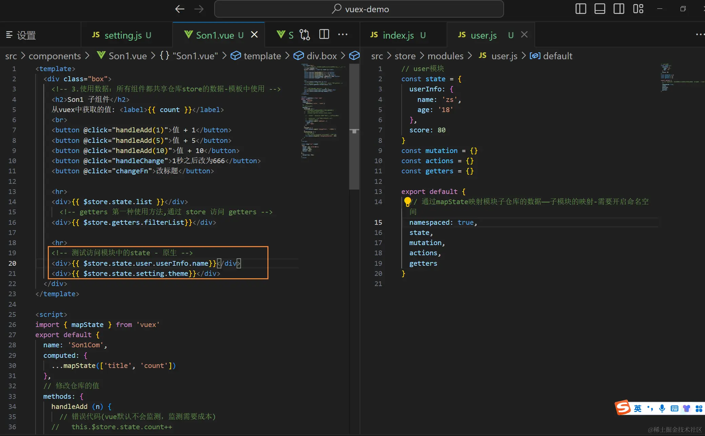Screen dimensions: 705x436
Task: Open the left editor more actions menu
Action: coord(343,35)
